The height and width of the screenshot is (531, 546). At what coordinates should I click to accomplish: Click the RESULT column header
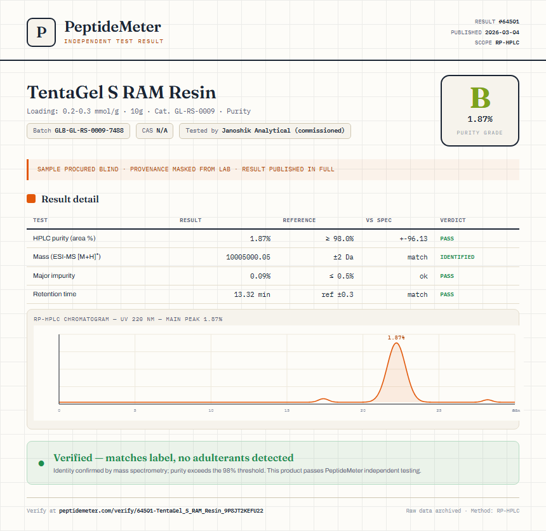tap(190, 220)
